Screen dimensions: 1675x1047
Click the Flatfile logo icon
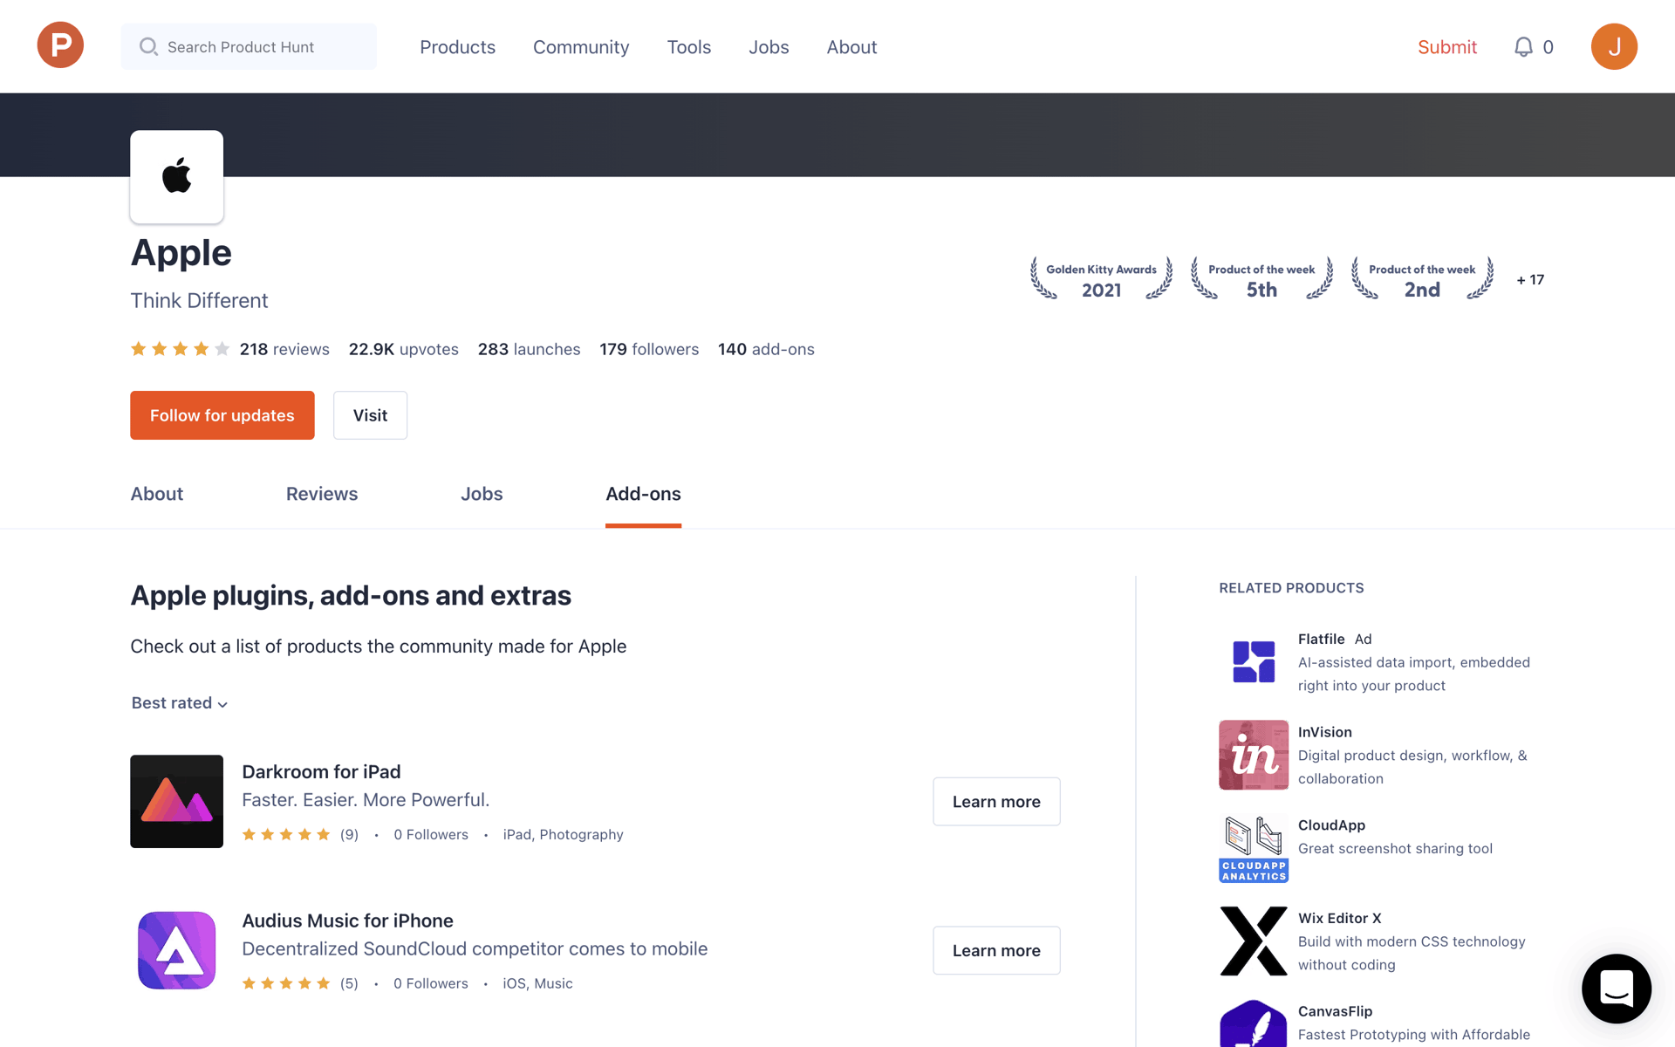(x=1254, y=661)
